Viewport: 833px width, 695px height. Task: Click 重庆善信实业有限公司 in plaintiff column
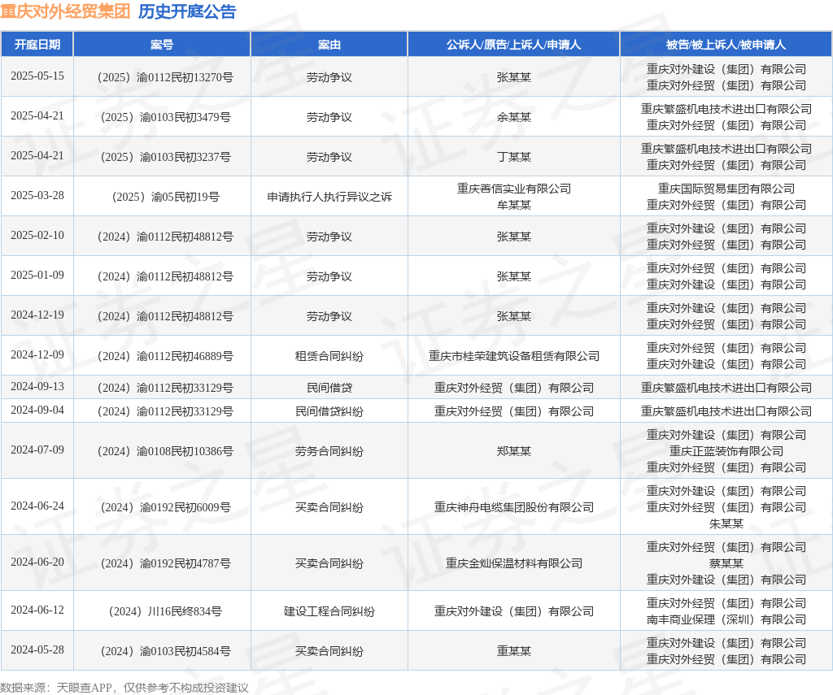click(514, 189)
